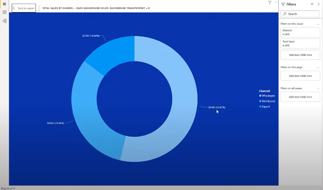Open the visual's more options ellipsis
This screenshot has width=323, height=190.
(x=276, y=2)
